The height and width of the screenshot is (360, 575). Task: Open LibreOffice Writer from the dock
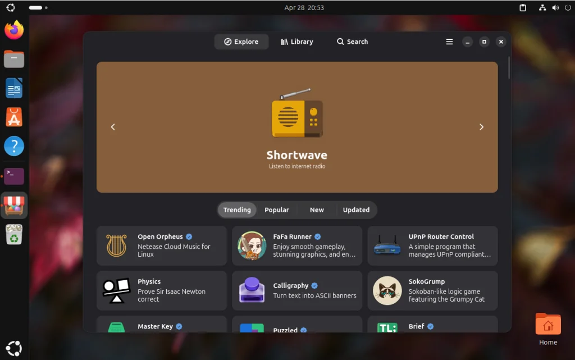pyautogui.click(x=14, y=88)
